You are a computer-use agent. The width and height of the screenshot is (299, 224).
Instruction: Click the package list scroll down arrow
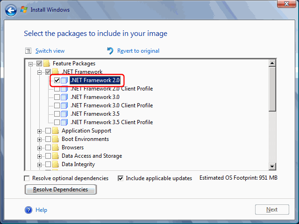pyautogui.click(x=272, y=167)
